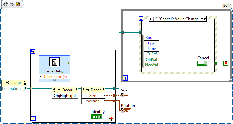233x124 pixels.
Task: Click the Cancel boolean TF terminal
Action: 202,63
